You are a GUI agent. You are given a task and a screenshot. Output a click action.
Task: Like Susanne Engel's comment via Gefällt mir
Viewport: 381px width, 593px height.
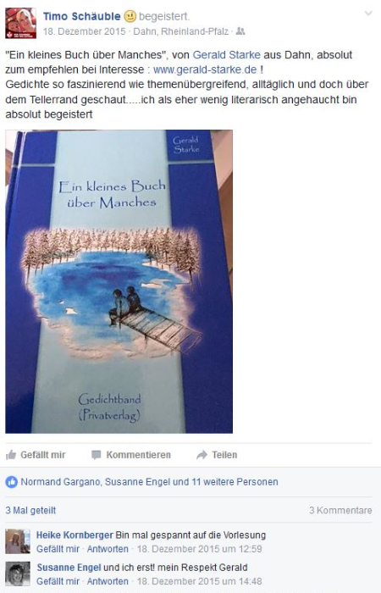coord(58,581)
